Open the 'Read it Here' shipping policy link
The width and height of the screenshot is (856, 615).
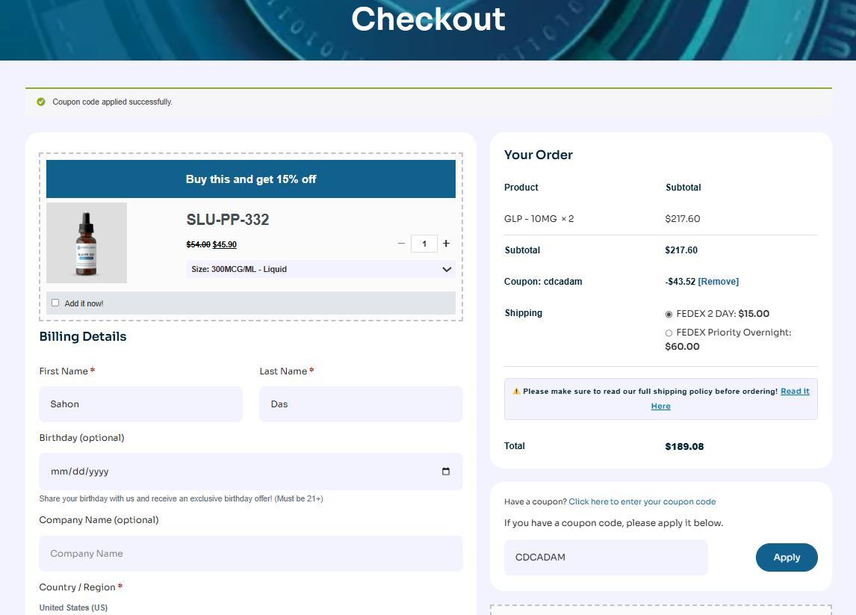point(794,392)
